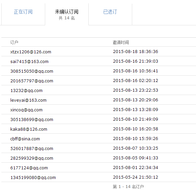The width and height of the screenshot is (196, 190).
Task: Click the 邀请时间 column header
Action: (x=121, y=42)
